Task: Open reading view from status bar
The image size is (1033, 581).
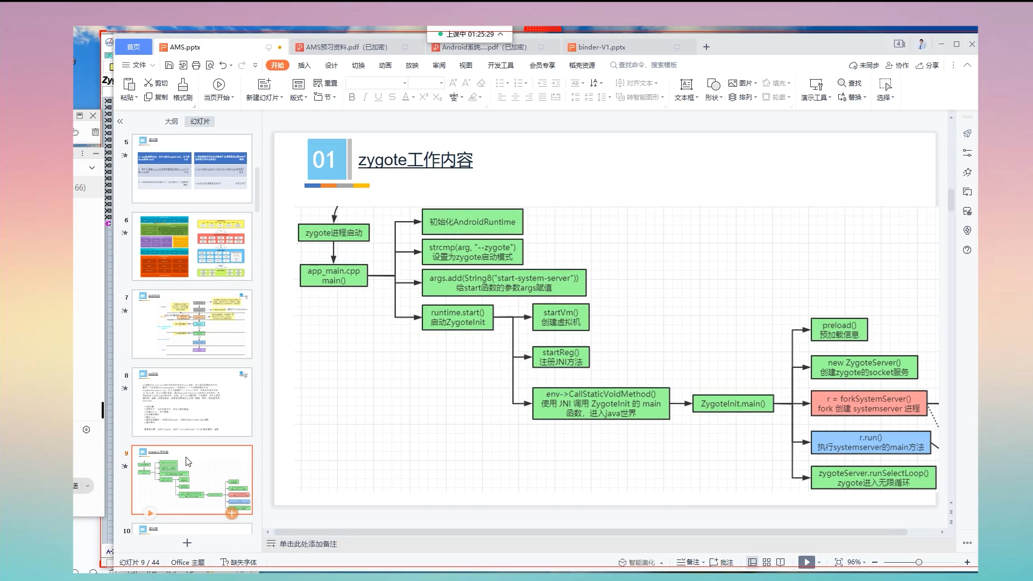Action: (781, 562)
